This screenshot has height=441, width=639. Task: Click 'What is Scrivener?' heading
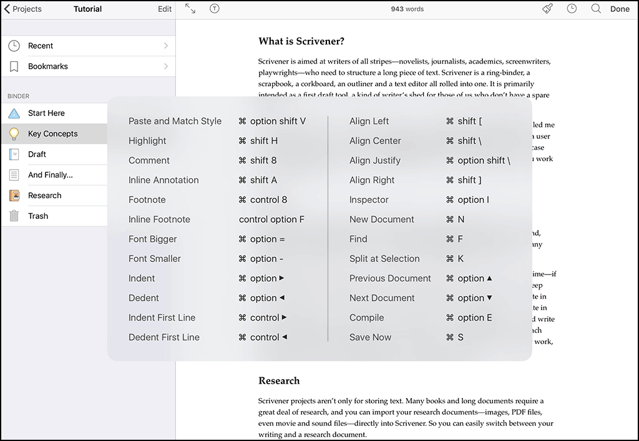tap(301, 41)
